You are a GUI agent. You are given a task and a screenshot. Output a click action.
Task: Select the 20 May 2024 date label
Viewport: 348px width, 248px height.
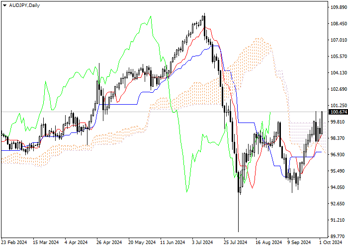point(142,243)
